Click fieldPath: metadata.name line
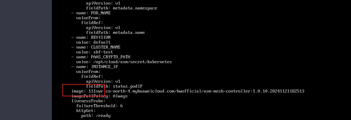Image resolution: width=351 pixels, height=120 pixels. point(115,33)
